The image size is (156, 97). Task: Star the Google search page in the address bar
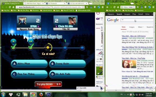[x=134, y=7]
